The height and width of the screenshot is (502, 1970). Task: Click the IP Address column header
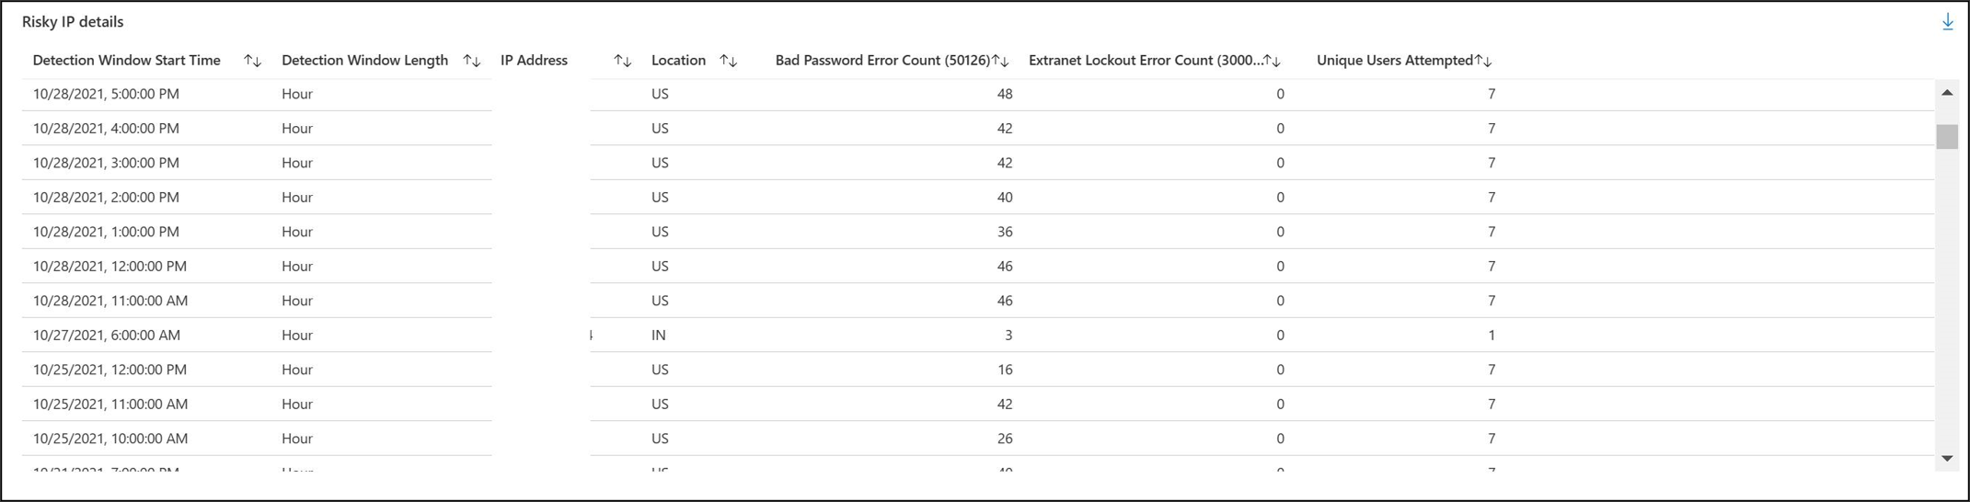(x=534, y=61)
